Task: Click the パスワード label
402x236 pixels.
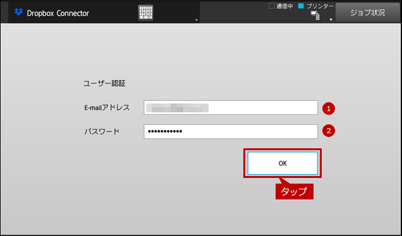Action: (102, 131)
